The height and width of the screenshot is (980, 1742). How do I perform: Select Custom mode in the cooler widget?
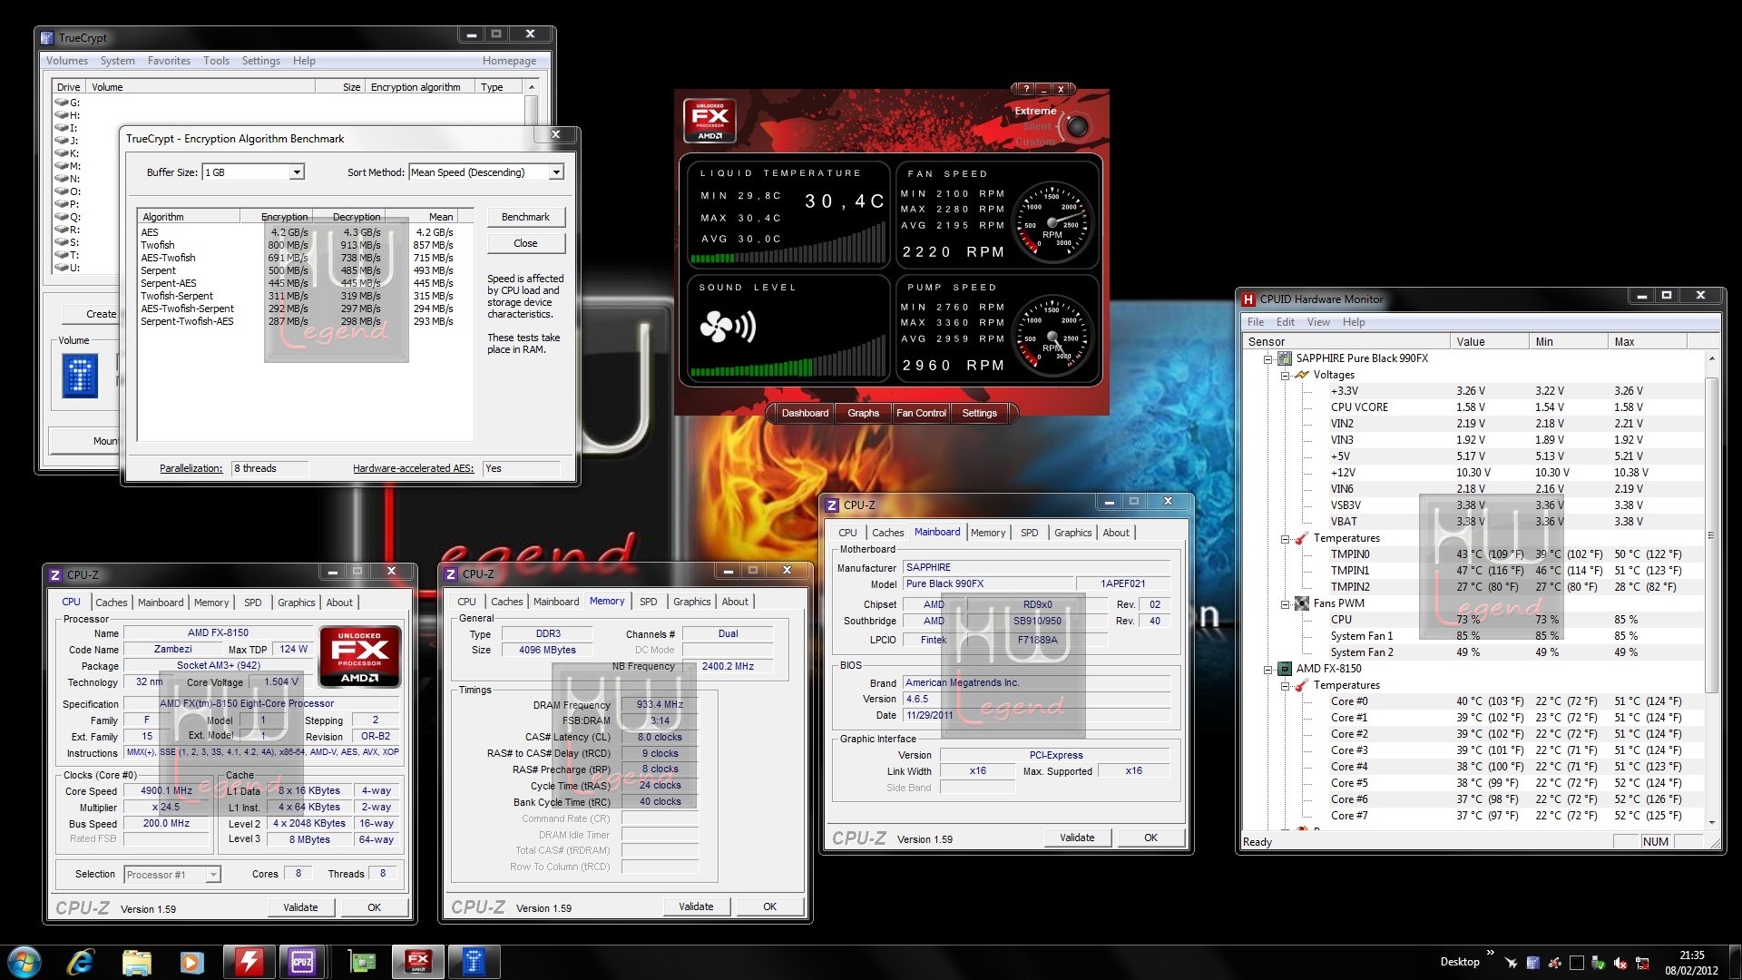click(1035, 142)
